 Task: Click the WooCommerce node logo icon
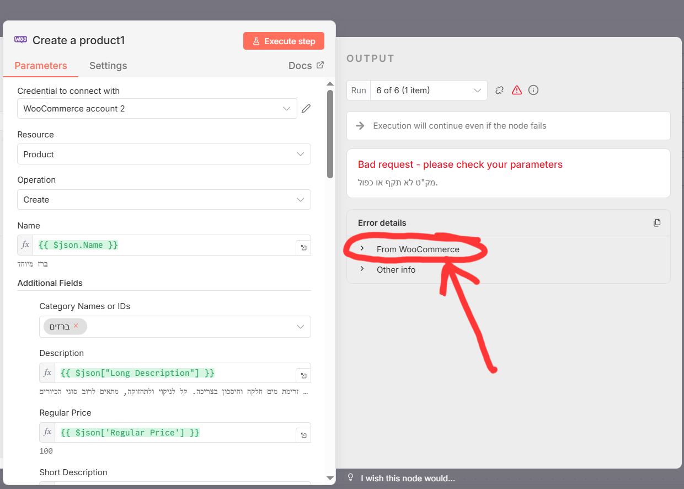(x=20, y=40)
